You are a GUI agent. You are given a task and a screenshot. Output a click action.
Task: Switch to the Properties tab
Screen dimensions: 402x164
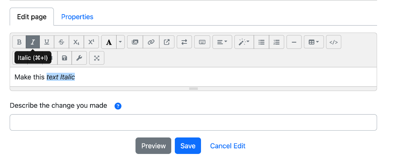(77, 17)
